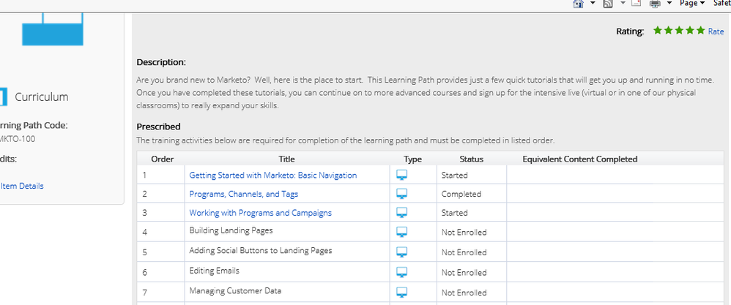Screen dimensions: 731x305
Task: Click type icon for Editing Emails row
Action: click(401, 272)
